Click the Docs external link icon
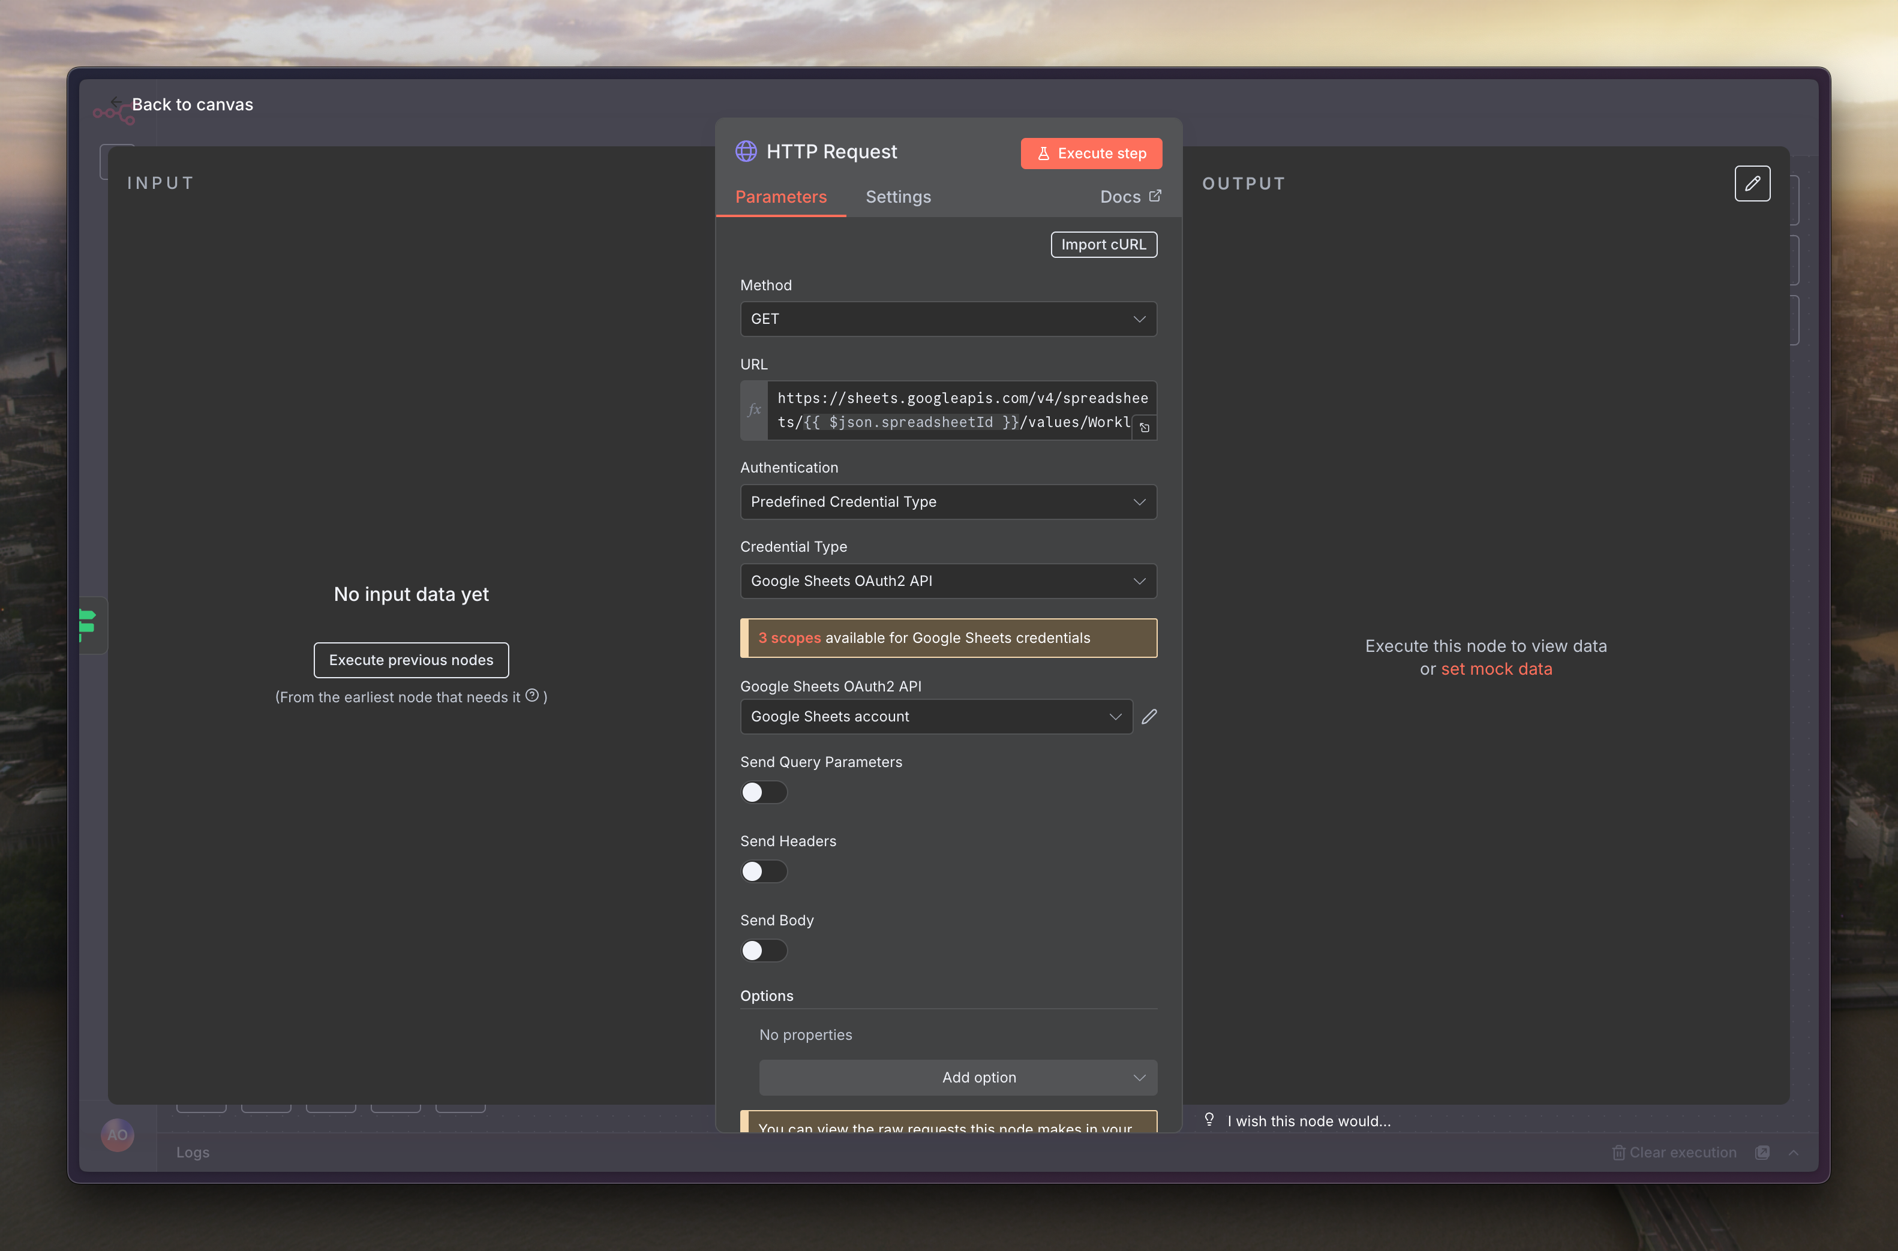This screenshot has width=1898, height=1251. (x=1154, y=196)
